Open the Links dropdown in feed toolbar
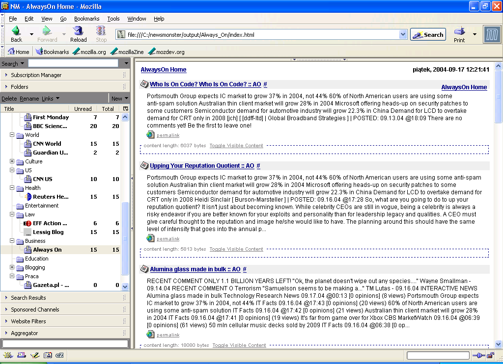 point(51,99)
